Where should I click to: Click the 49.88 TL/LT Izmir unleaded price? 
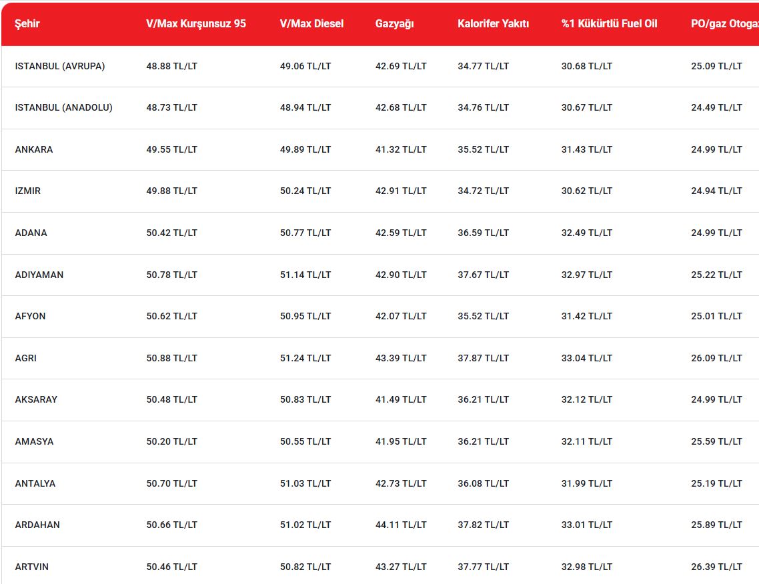coord(172,191)
